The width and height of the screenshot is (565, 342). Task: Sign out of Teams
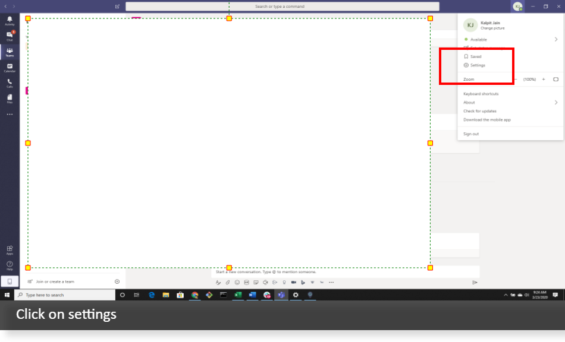tap(470, 133)
